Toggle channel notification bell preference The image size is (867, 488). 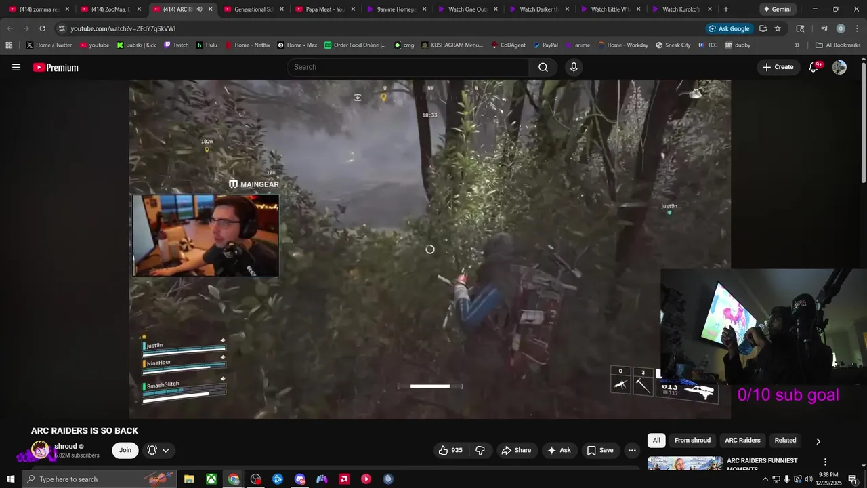[158, 450]
